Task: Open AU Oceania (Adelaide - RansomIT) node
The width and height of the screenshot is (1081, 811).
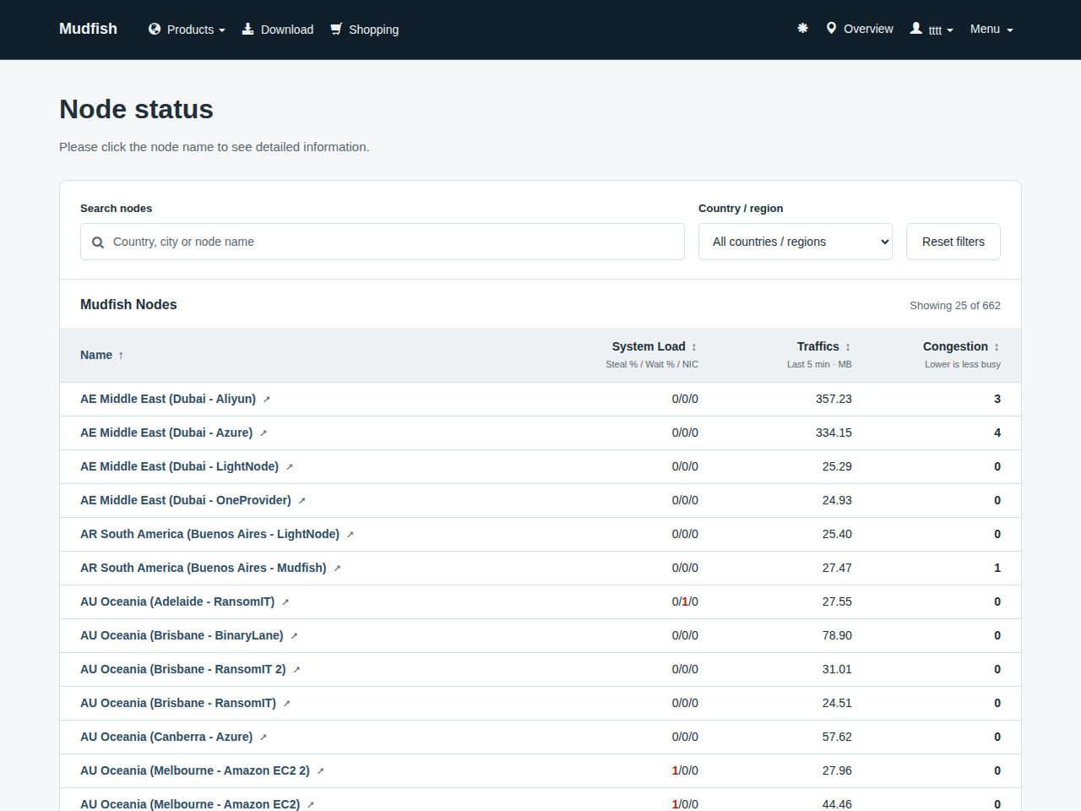Action: click(177, 601)
